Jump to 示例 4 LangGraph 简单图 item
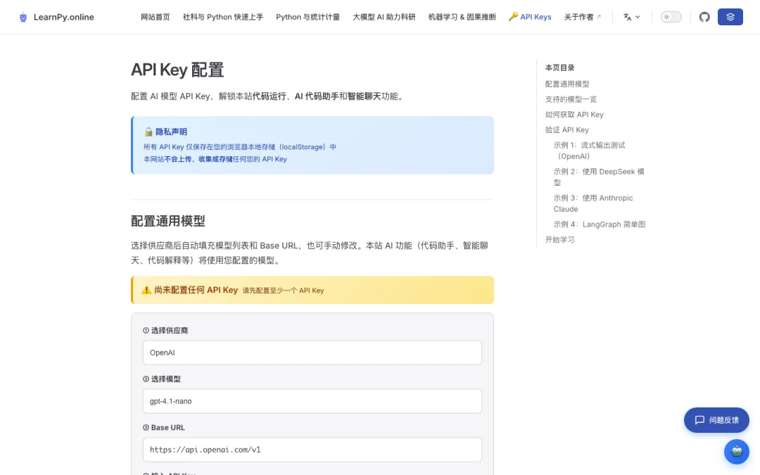This screenshot has height=475, width=760. pos(600,224)
